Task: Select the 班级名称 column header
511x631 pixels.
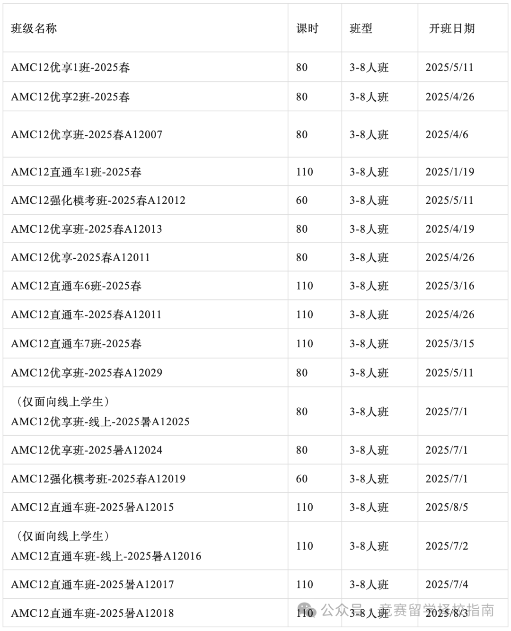Action: click(x=34, y=28)
